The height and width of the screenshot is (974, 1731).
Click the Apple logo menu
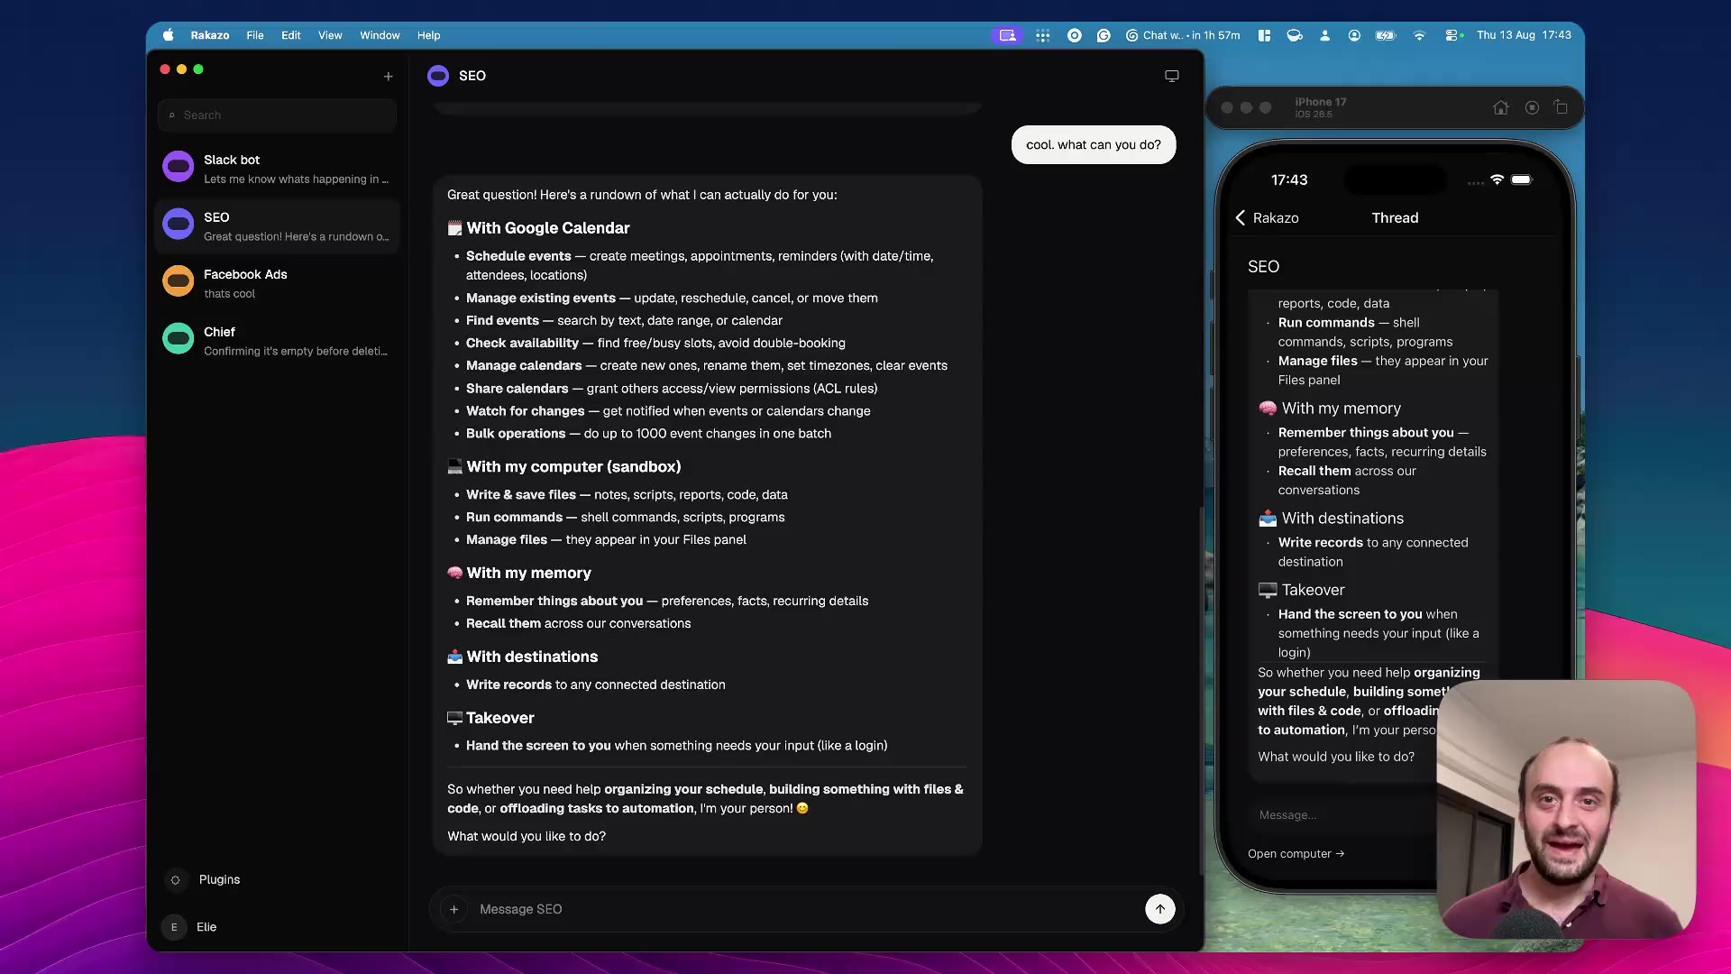point(168,35)
